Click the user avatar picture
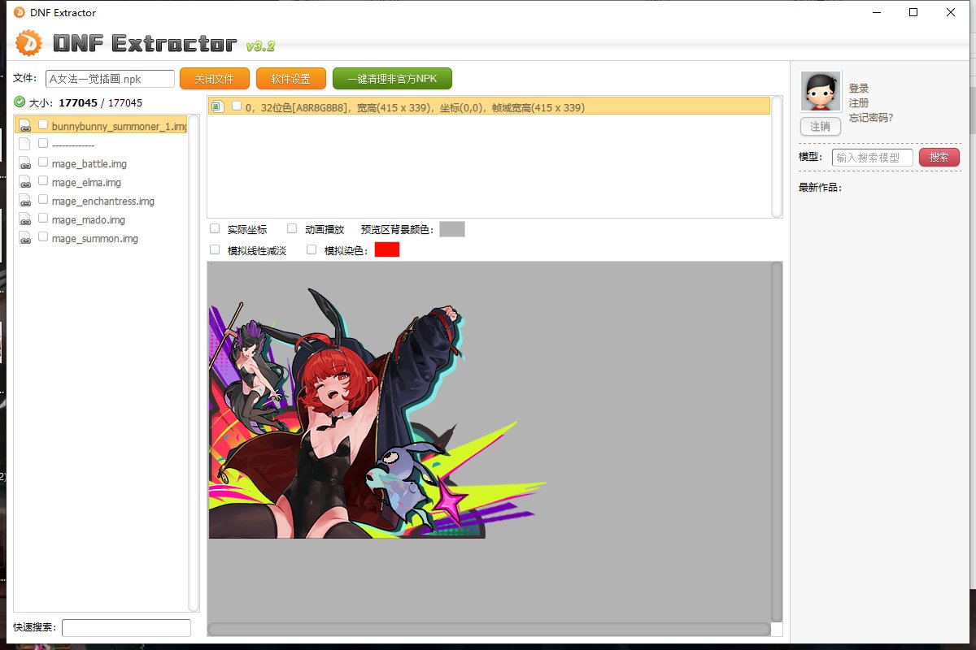The width and height of the screenshot is (976, 650). [821, 91]
